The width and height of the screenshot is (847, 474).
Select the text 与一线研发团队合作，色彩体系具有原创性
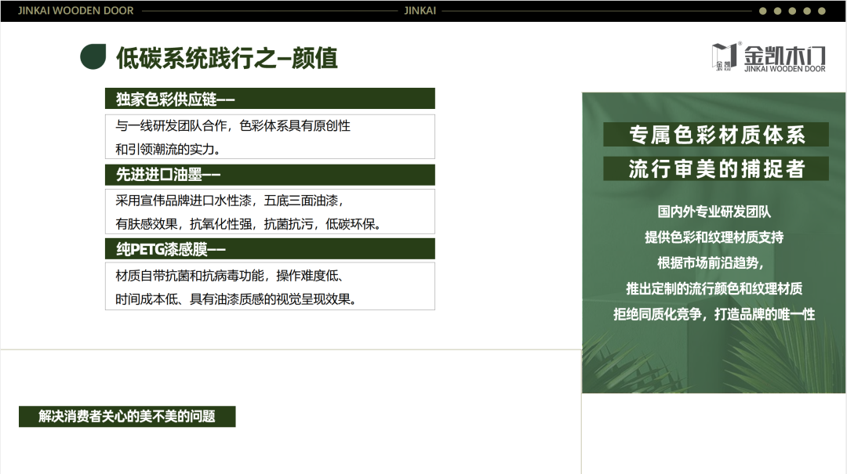pyautogui.click(x=233, y=126)
